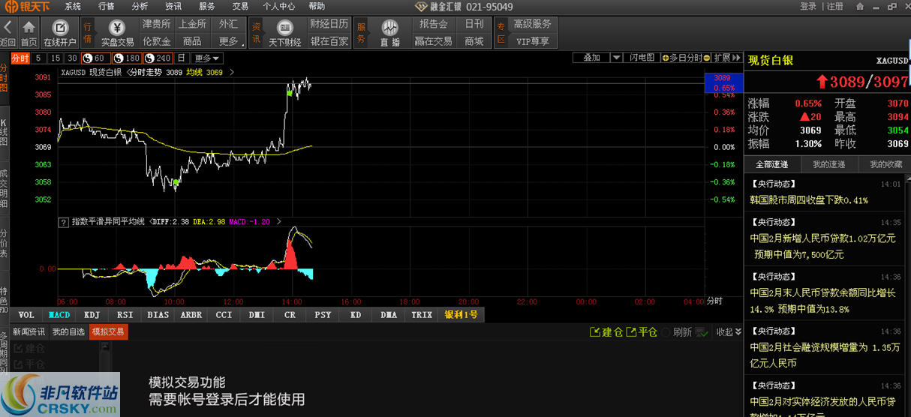This screenshot has height=417, width=911.
Task: Select 60-minute period with yin-yang icon
Action: (96, 58)
